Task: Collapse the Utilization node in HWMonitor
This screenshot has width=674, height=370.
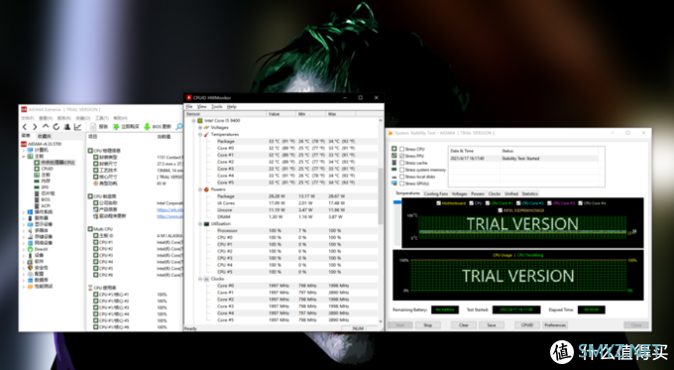Action: (200, 224)
